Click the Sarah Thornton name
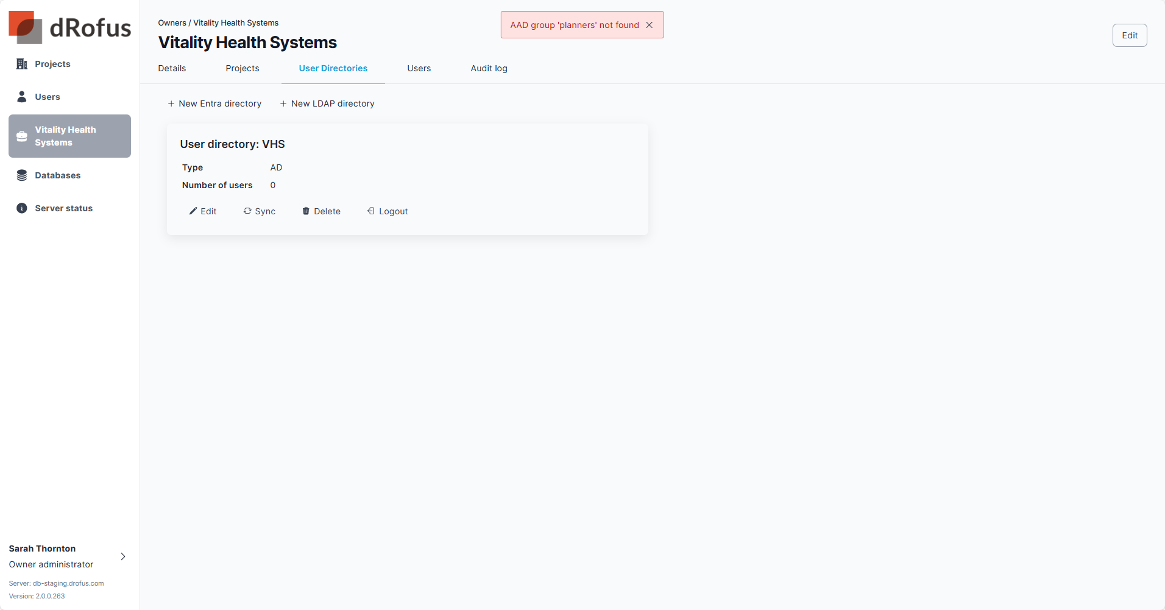The image size is (1165, 610). pos(42,549)
